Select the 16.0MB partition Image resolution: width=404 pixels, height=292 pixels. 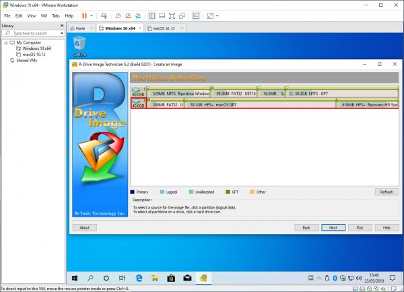[x=271, y=92]
